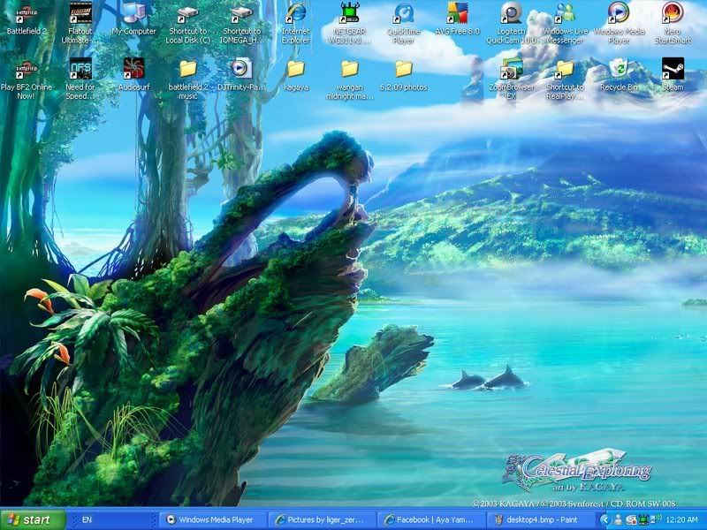This screenshot has height=530, width=707.
Task: Click the green NETGEAR tray icon
Action: tap(643, 519)
